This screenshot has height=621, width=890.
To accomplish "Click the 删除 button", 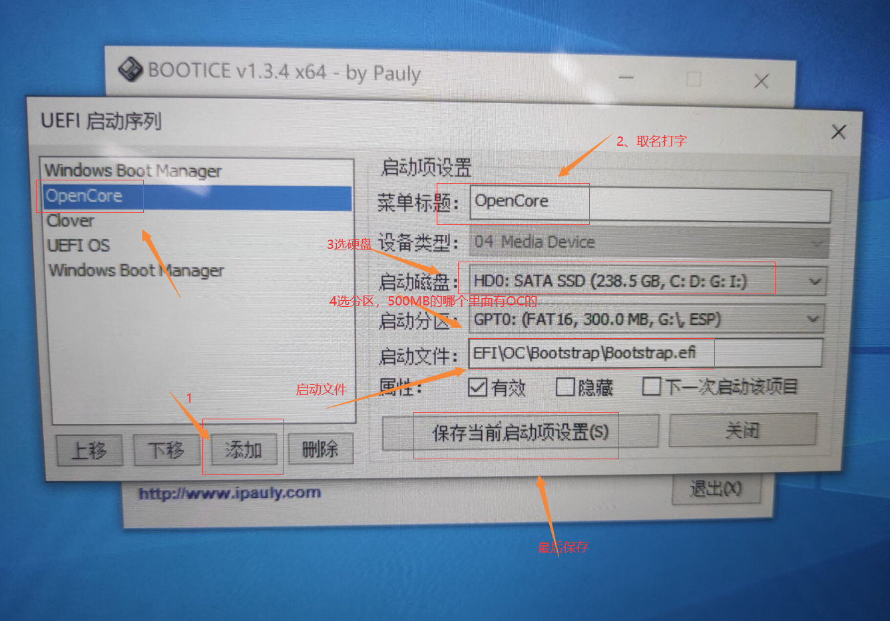I will coord(320,450).
